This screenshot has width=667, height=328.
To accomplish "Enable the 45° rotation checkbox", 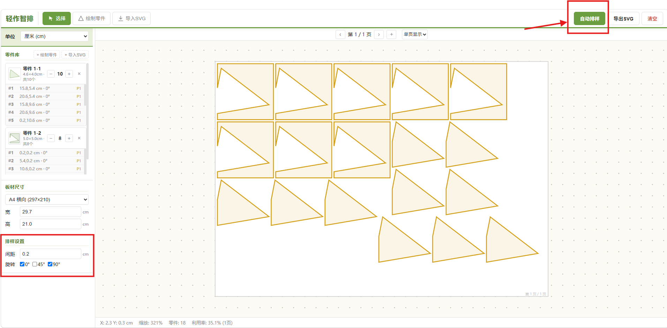I will coord(35,264).
